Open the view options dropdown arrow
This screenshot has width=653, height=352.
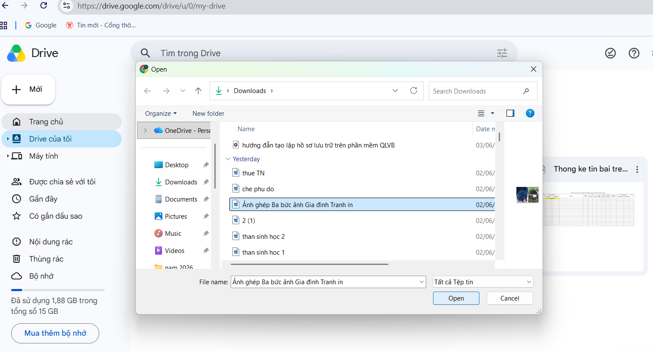click(492, 113)
